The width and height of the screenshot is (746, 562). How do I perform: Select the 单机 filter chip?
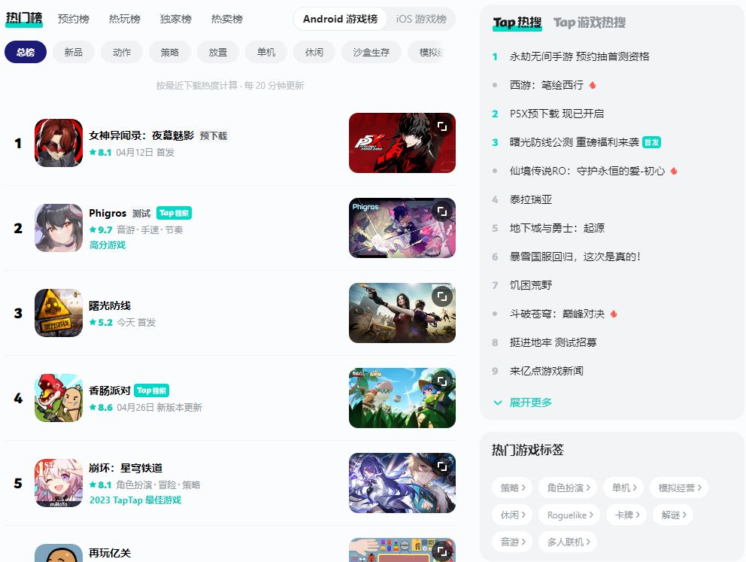pos(266,53)
